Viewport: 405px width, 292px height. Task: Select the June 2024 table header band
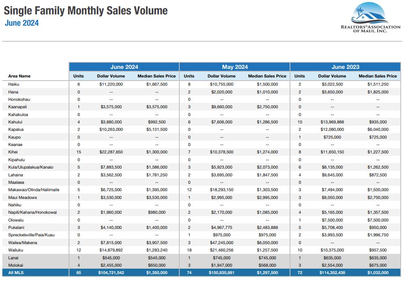(124, 67)
